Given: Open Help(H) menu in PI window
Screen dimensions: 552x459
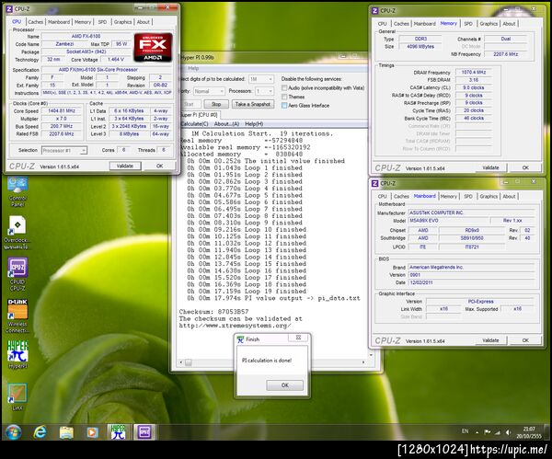Looking at the screenshot, I should (x=254, y=124).
